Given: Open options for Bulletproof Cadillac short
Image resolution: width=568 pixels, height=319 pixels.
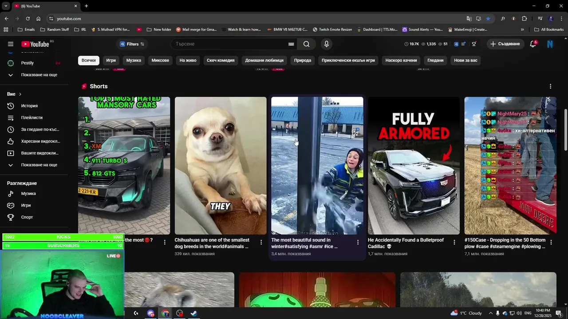Looking at the screenshot, I should [454, 242].
